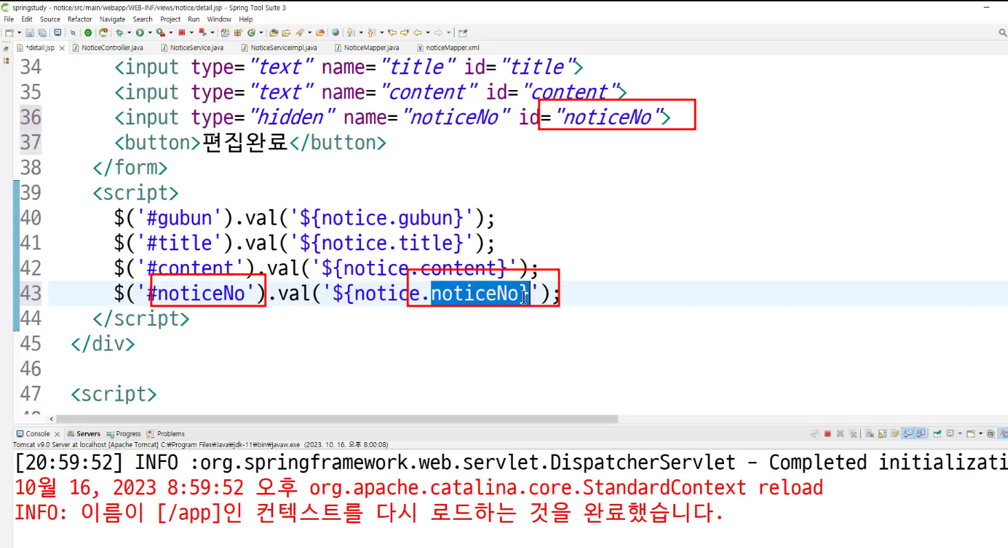Click the Back navigation arrow in toolbar
Viewport: 1008px width, 548px height.
click(417, 32)
